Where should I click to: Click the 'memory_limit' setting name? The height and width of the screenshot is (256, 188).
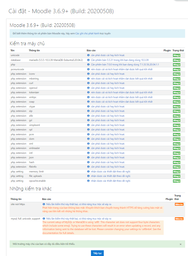(36, 172)
